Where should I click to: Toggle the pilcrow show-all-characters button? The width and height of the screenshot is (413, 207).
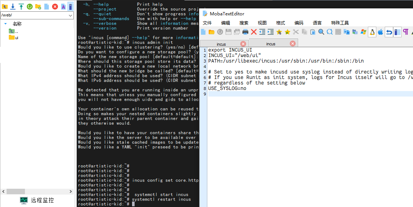(406, 32)
